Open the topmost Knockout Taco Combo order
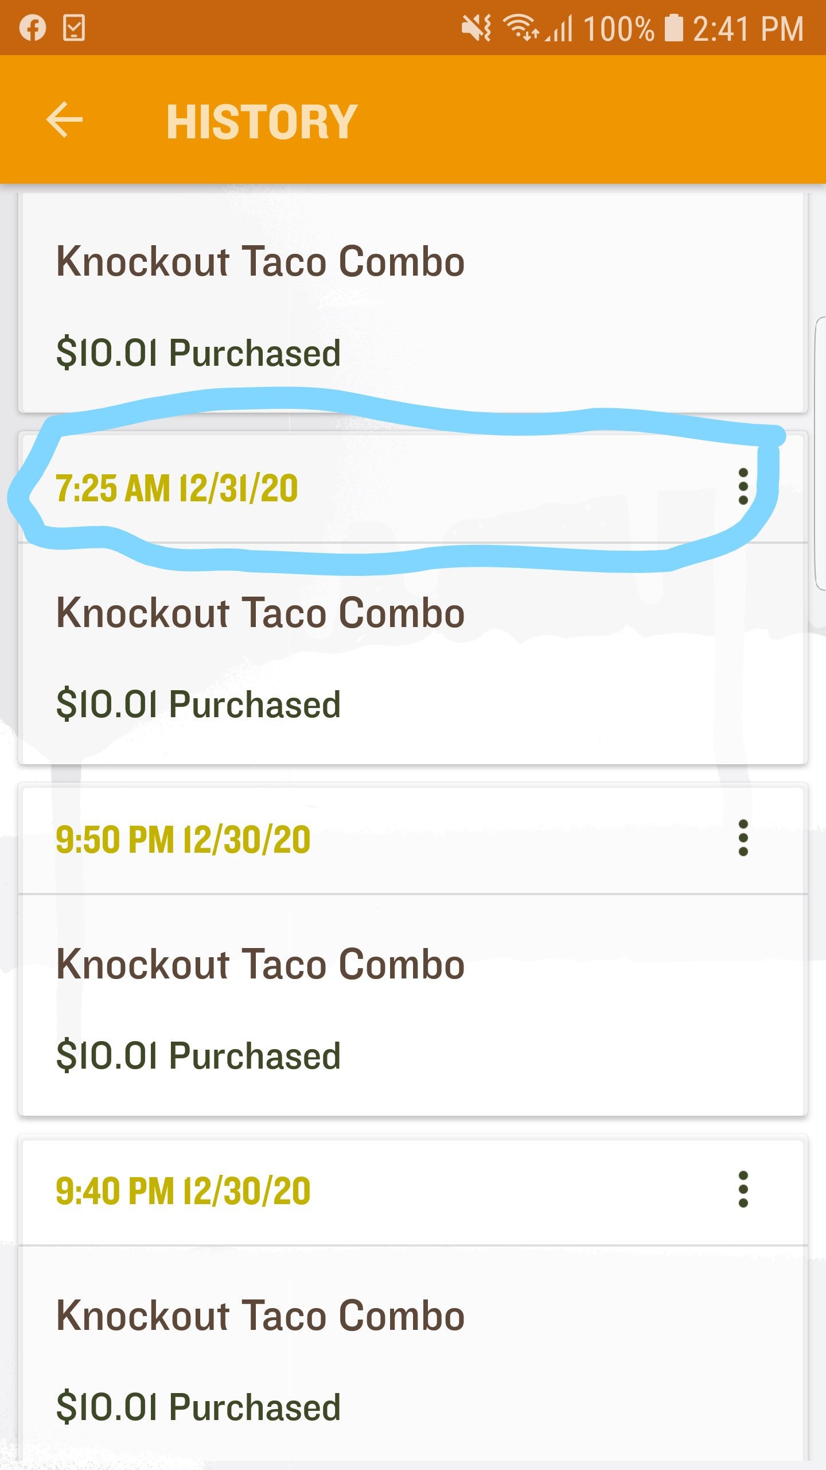826x1470 pixels. pos(260,262)
